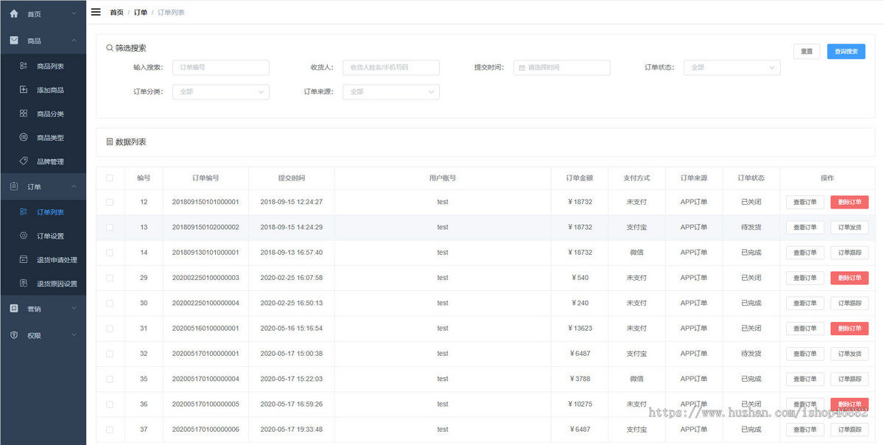Click the home icon beside 首页
Screen dimensions: 884x445
coord(14,13)
